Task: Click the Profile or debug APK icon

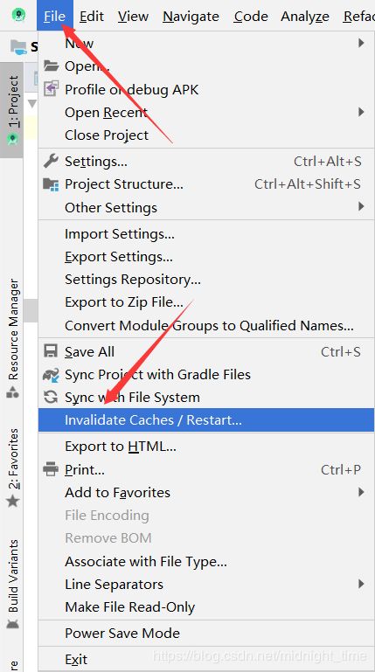Action: tap(51, 89)
